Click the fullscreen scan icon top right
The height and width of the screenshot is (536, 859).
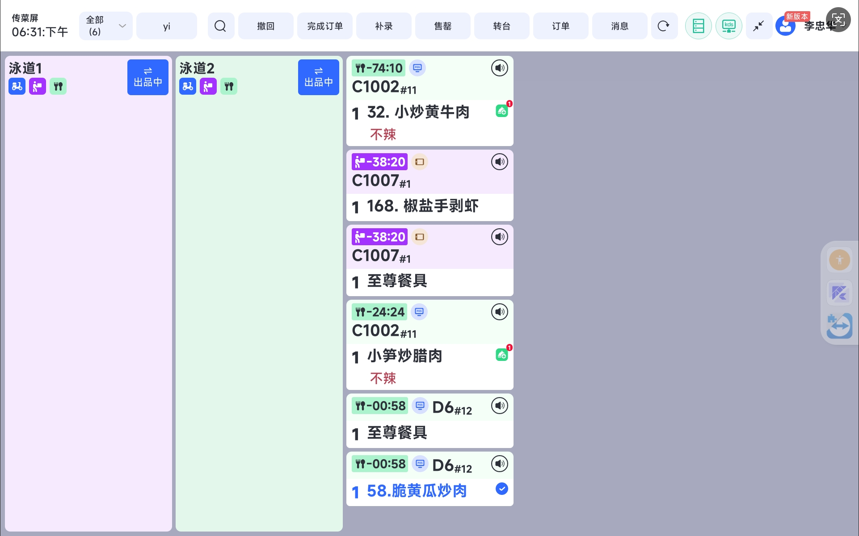[x=838, y=20]
